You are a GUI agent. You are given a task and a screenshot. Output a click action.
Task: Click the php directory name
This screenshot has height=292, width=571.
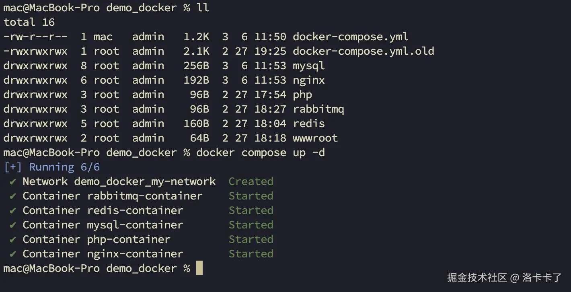pos(302,95)
